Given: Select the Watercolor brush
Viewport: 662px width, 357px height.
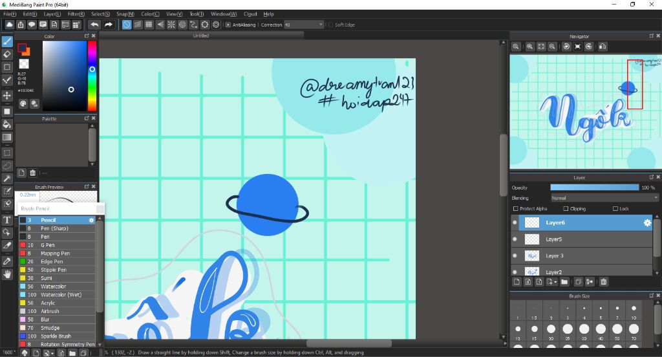Looking at the screenshot, I should click(x=57, y=287).
